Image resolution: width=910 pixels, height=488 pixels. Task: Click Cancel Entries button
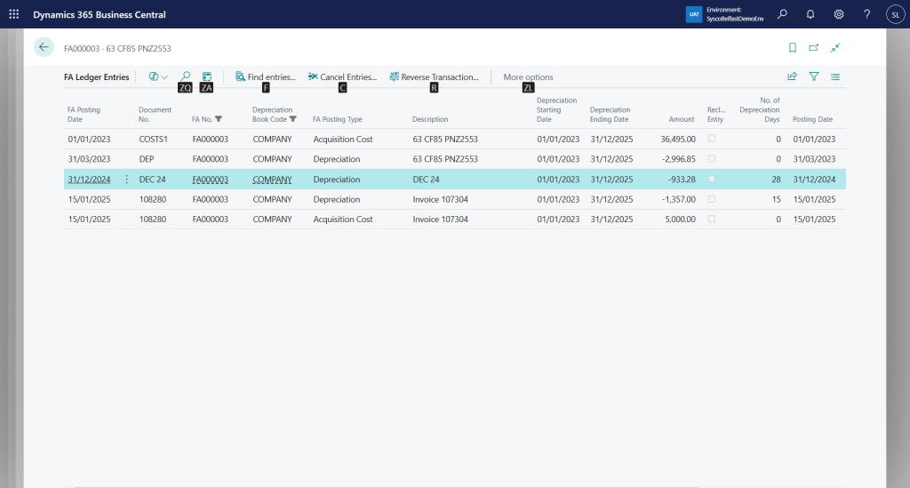point(342,77)
